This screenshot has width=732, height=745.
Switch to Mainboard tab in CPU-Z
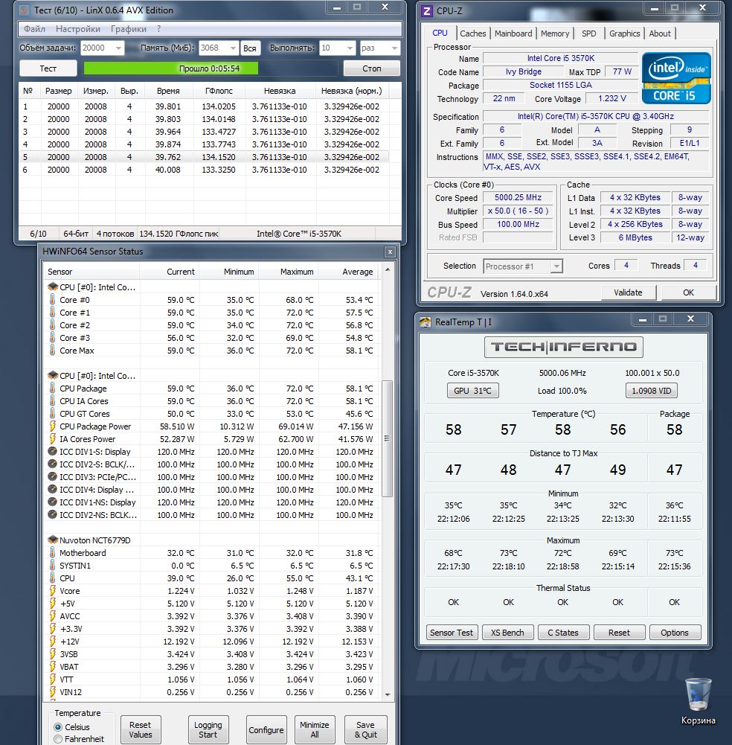(x=513, y=33)
